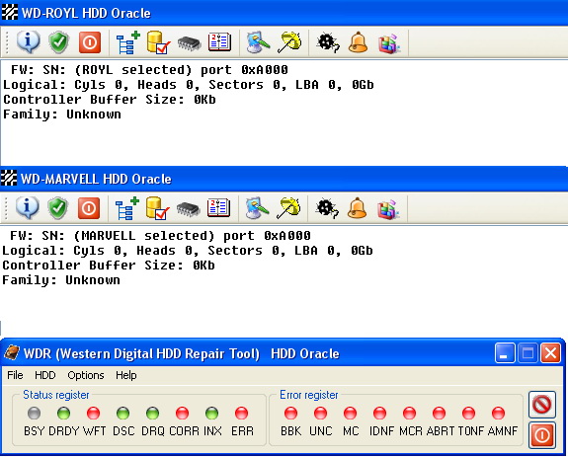568x457 pixels.
Task: Click the 'Status register' group label
Action: pos(55,395)
